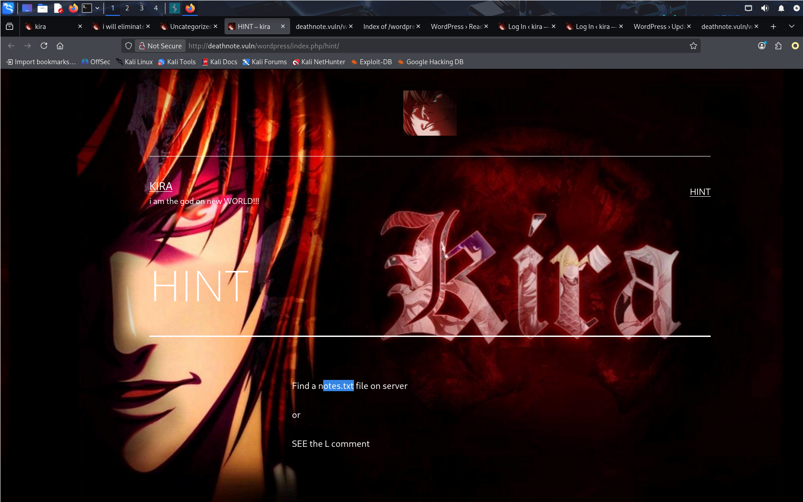
Task: Click the Kira avatar thumbnail image
Action: tap(430, 113)
